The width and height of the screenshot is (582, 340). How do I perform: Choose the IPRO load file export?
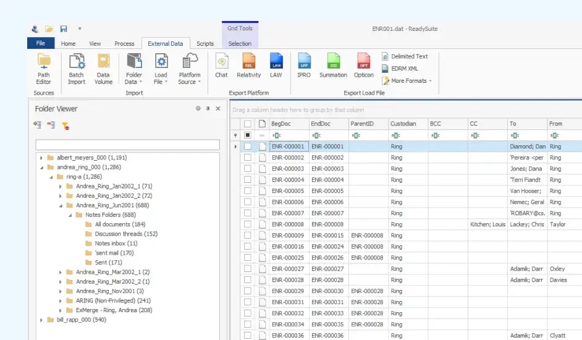tap(303, 66)
